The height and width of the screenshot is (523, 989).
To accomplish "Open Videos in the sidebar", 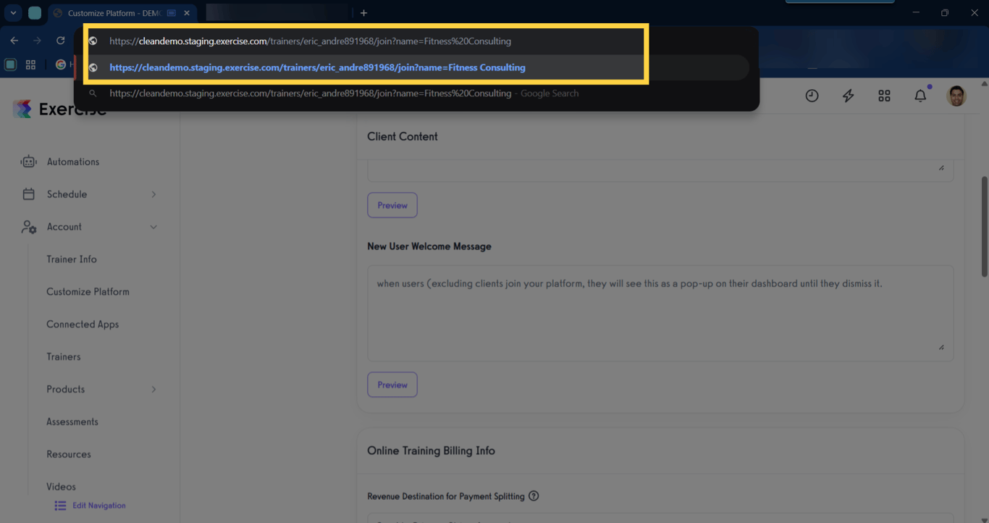I will pos(61,487).
